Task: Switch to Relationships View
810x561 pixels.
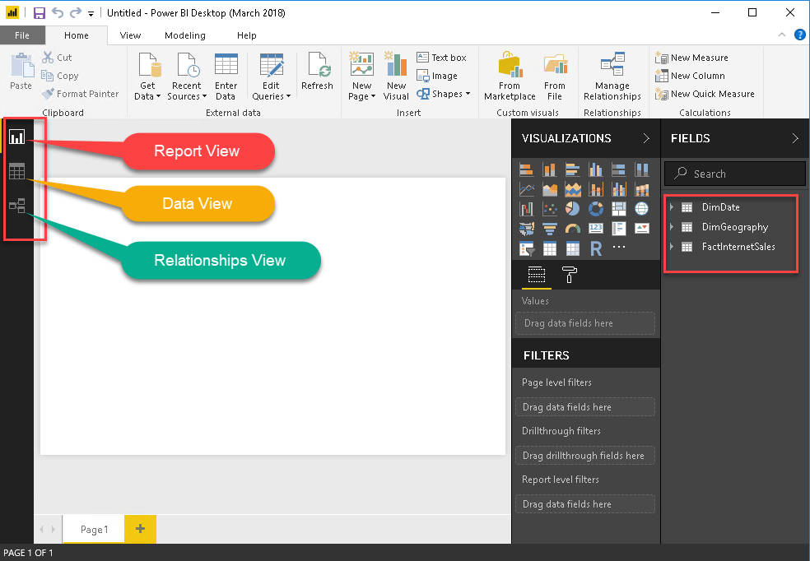Action: click(x=16, y=206)
